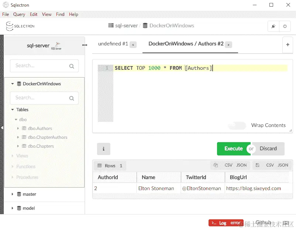Click the master database icon

coord(19,194)
